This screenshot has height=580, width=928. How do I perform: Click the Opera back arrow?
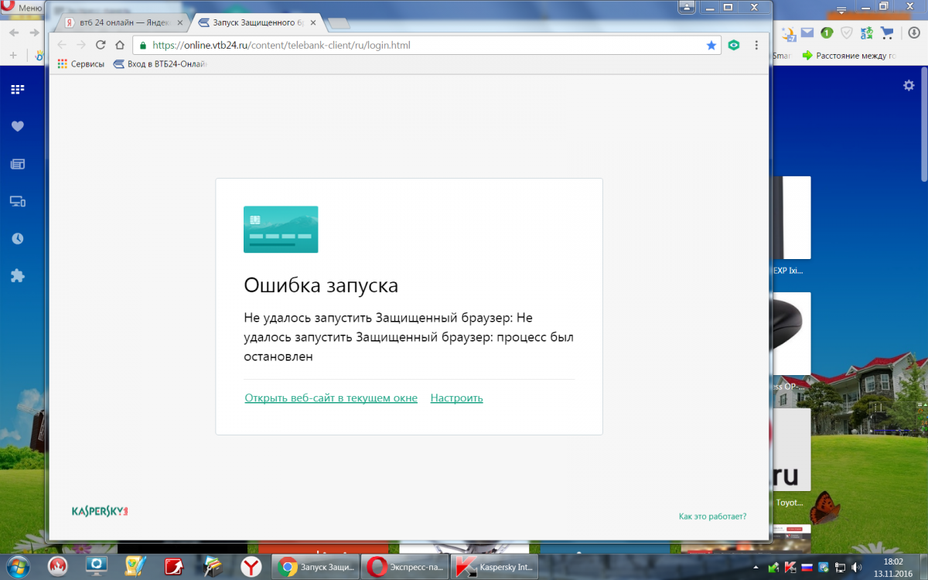(x=13, y=32)
